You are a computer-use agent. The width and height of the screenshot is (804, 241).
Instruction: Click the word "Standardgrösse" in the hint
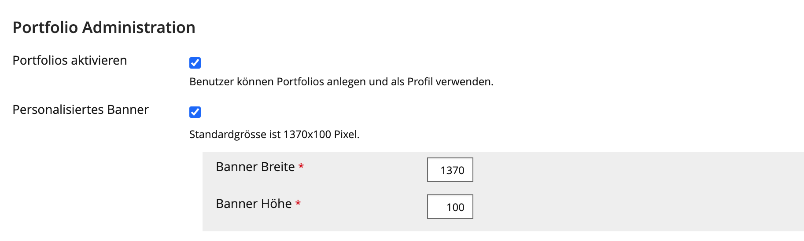point(228,135)
